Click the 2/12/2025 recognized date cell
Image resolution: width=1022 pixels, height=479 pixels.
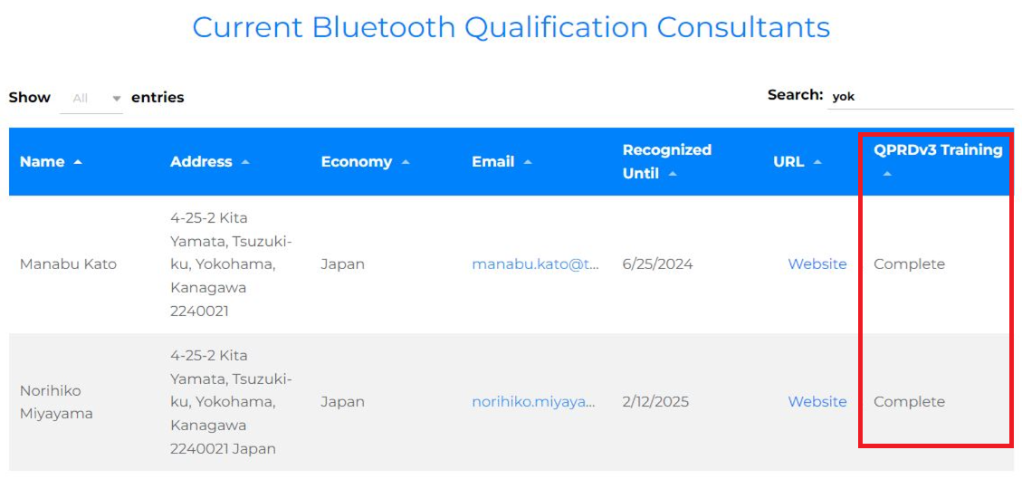tap(655, 401)
